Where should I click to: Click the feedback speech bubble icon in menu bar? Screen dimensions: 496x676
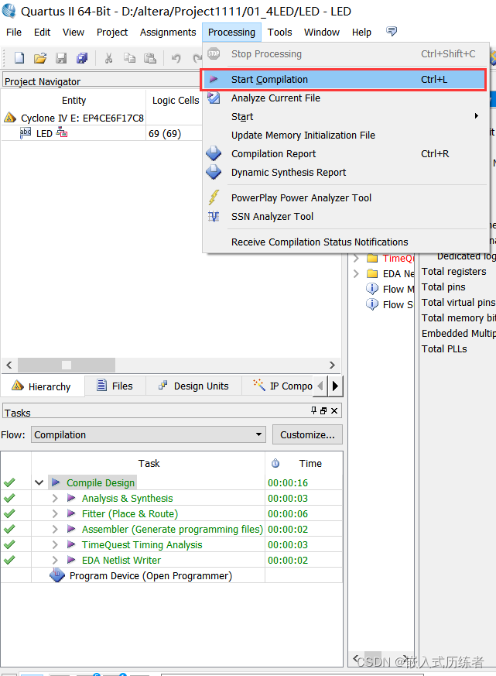pyautogui.click(x=392, y=31)
